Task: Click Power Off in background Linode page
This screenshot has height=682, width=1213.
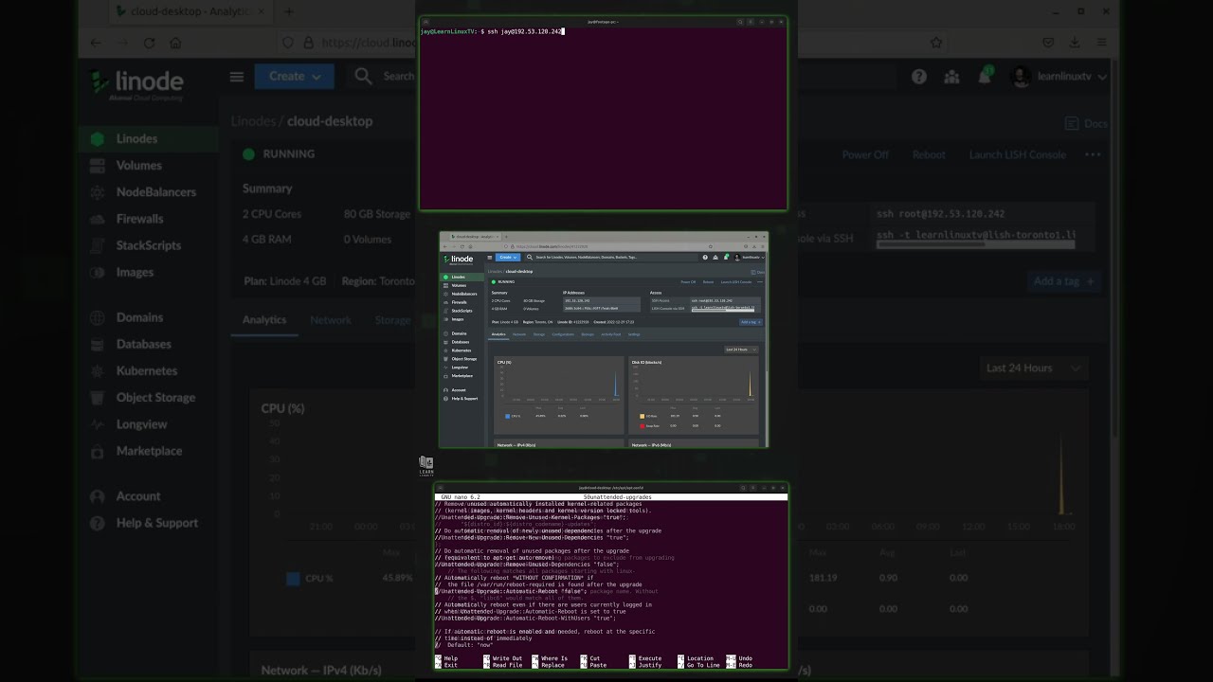Action: 865,154
